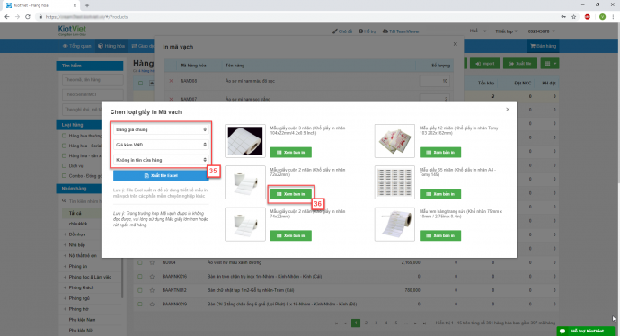Screen dimensions: 620x336
Task: Bookmark page with star icon
Action: click(574, 16)
